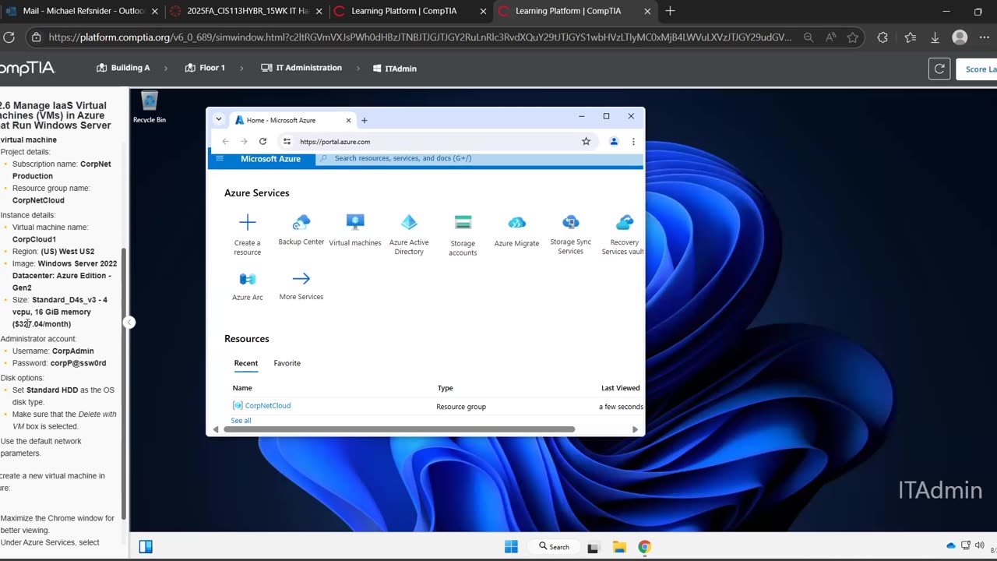Viewport: 997px width, 561px height.
Task: Click Azure search resources, services, and docs box
Action: tap(479, 158)
